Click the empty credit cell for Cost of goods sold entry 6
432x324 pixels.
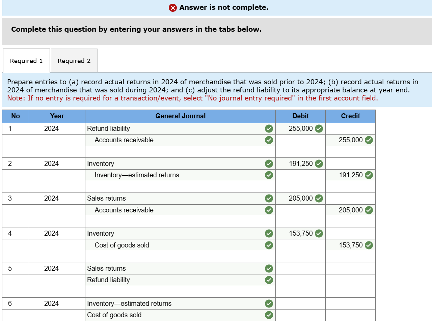click(x=350, y=315)
